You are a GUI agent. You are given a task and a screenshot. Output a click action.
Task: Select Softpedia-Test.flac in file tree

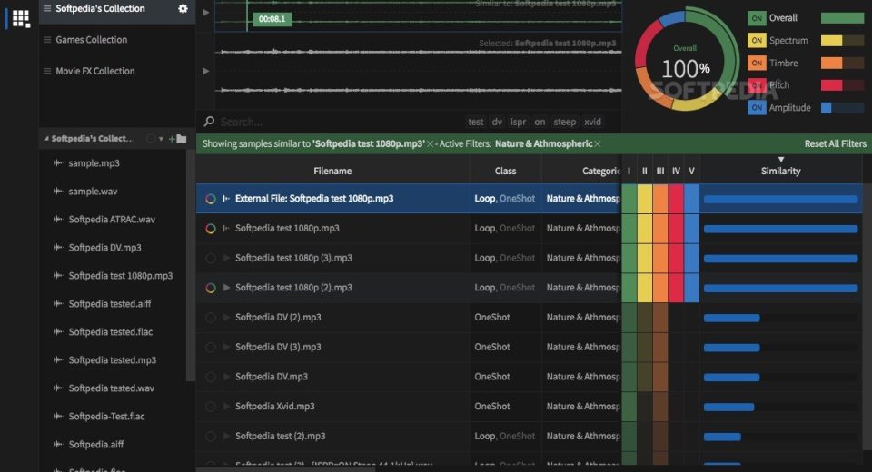[107, 417]
